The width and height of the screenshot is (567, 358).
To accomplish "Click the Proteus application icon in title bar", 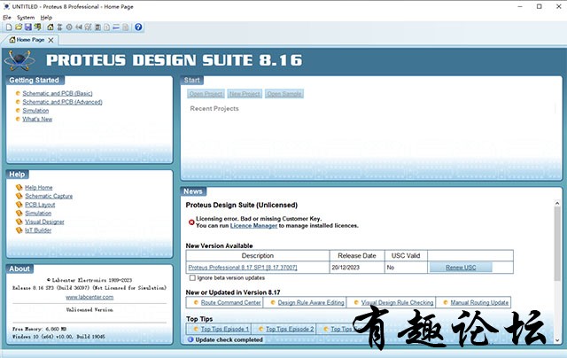I will point(6,6).
